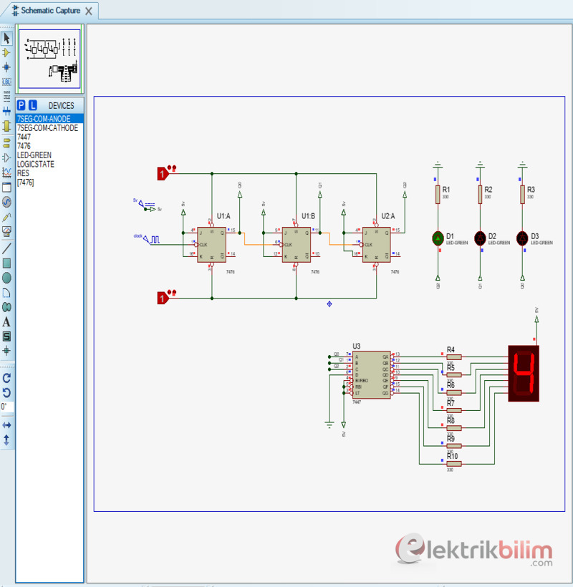Click the vertical mirror (Y-flip) icon

click(x=7, y=440)
